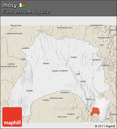
Task: Click the dark gray header bar
Action: tap(58, 8)
